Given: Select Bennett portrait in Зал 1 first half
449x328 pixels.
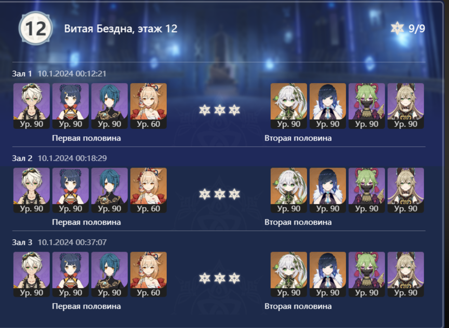Looking at the screenshot, I should tap(32, 106).
